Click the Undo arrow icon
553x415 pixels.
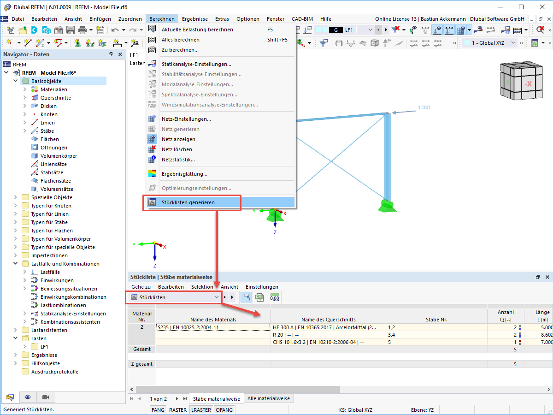(115, 30)
